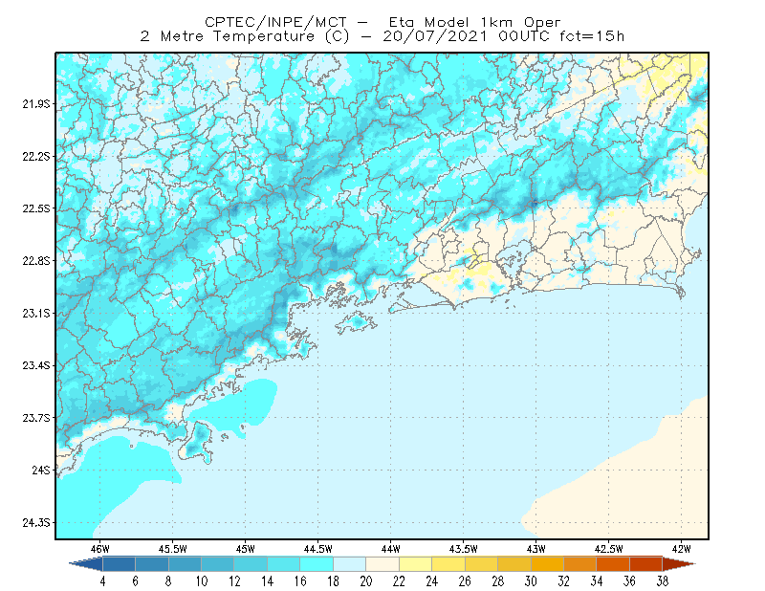The height and width of the screenshot is (591, 765).
Task: Click the 46W longitude label
Action: tap(100, 549)
